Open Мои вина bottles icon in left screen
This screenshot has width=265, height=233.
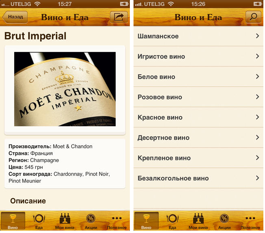(x=65, y=218)
